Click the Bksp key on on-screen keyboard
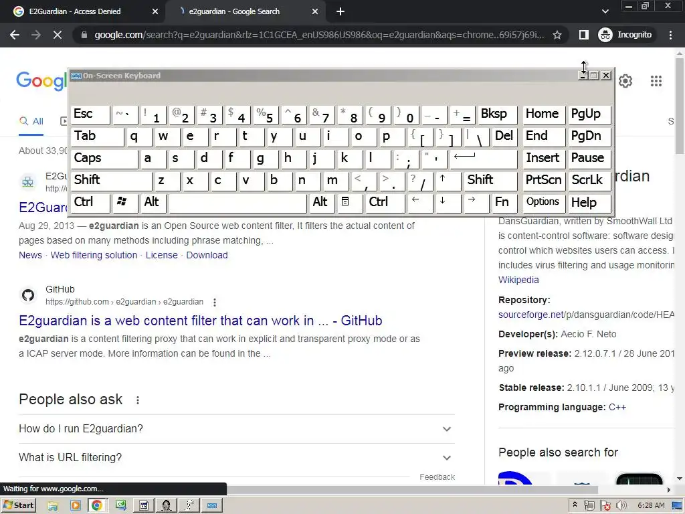 pyautogui.click(x=497, y=114)
